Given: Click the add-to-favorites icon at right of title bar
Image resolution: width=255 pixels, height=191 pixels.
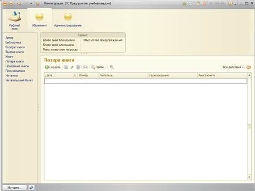Looking at the screenshot, I should pos(184,3).
